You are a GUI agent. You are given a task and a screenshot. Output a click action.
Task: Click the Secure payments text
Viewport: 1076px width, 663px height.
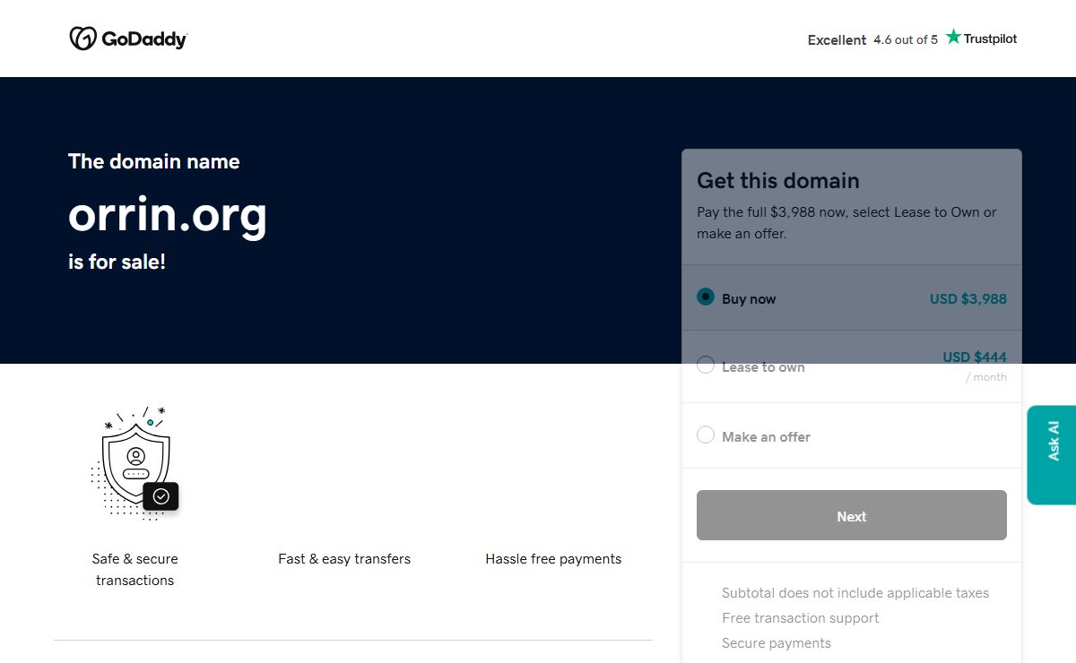click(777, 643)
